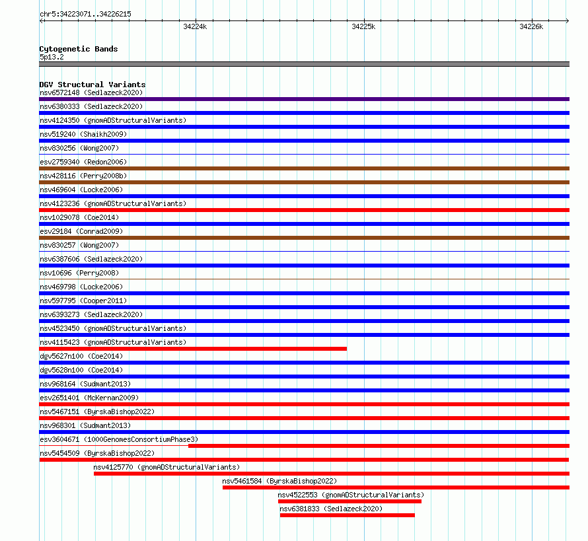Open nsv10696 (Perry2008) variant
588x541 pixels.
click(x=79, y=273)
